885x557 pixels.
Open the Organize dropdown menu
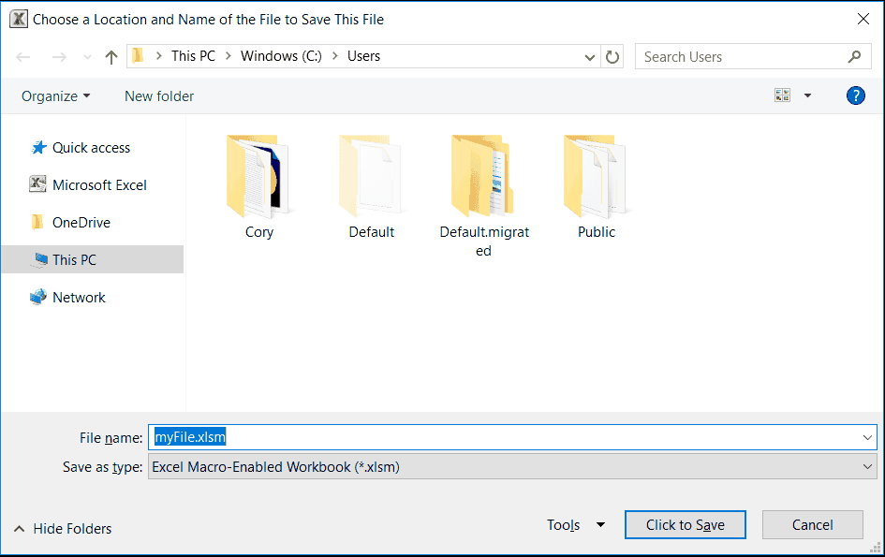tap(54, 95)
